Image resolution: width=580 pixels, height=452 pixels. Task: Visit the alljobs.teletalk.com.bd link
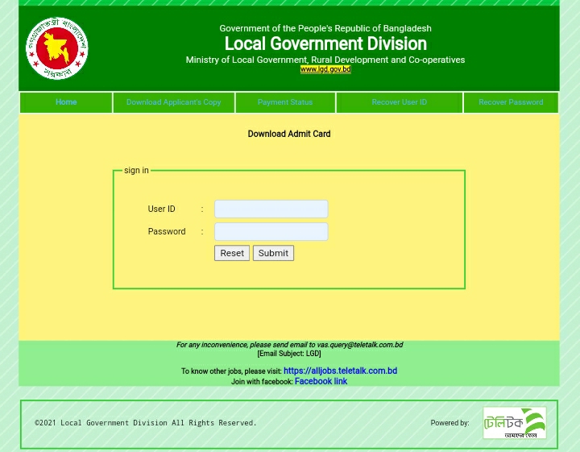340,371
